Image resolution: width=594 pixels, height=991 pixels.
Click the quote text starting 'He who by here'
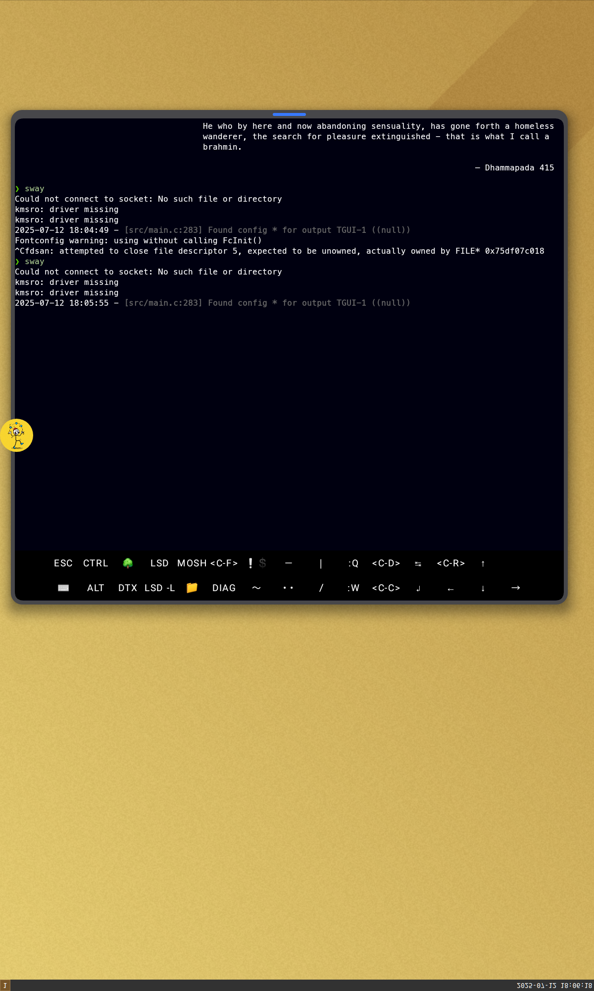(378, 137)
